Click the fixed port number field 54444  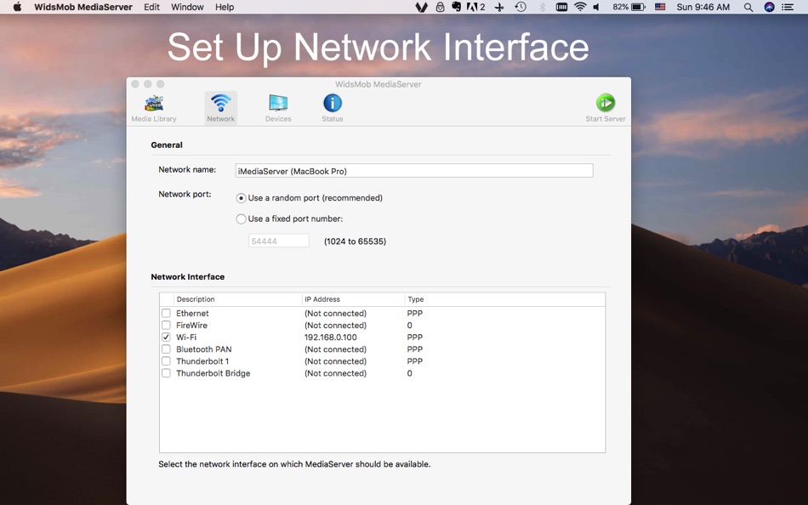click(x=279, y=241)
